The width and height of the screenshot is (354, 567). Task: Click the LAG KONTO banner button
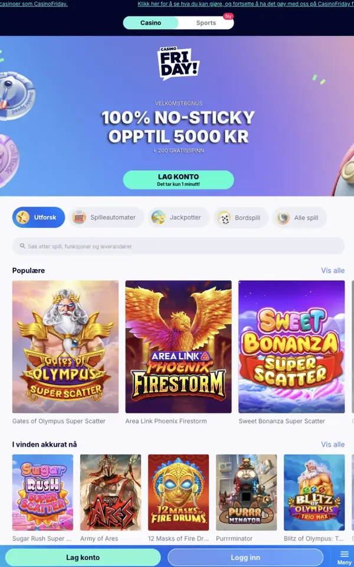(178, 180)
